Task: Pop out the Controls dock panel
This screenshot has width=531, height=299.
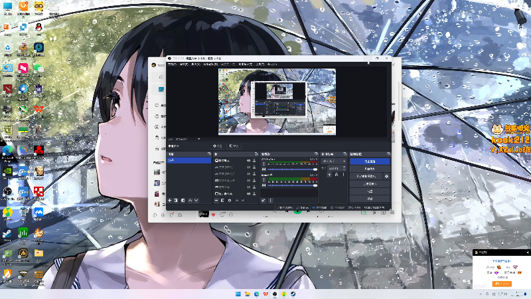Action: pos(389,153)
